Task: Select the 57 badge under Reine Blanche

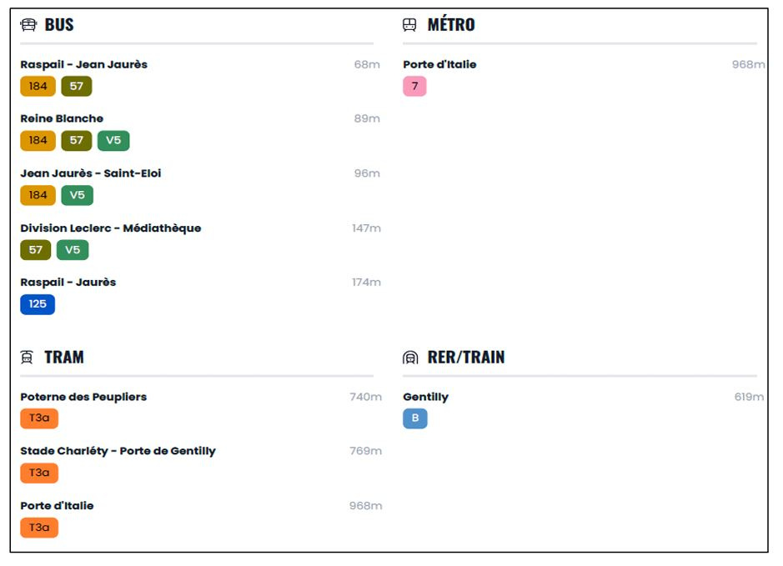Action: point(77,140)
